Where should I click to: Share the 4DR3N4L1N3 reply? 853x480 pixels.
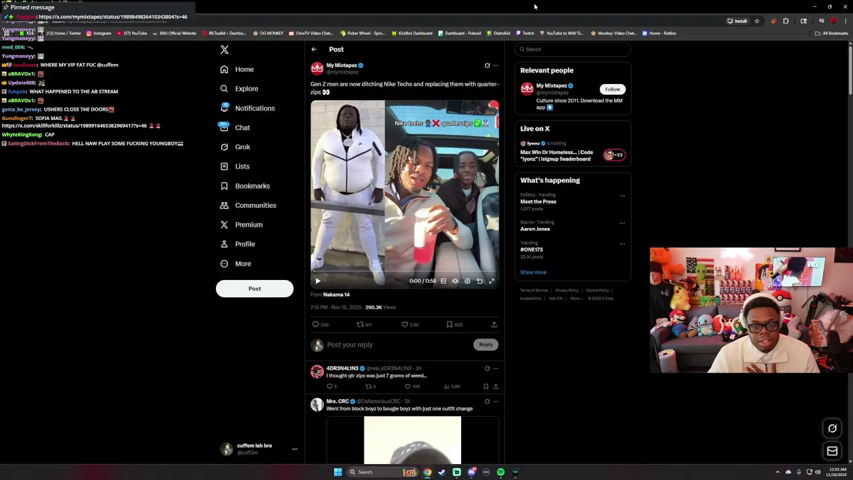[x=496, y=387]
